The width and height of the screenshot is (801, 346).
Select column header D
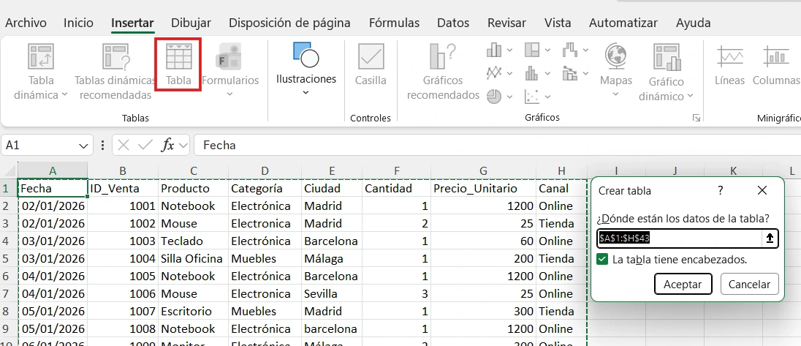tap(265, 170)
